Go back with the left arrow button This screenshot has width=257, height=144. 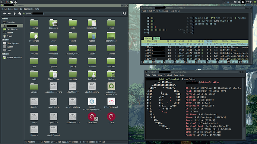click(4, 14)
